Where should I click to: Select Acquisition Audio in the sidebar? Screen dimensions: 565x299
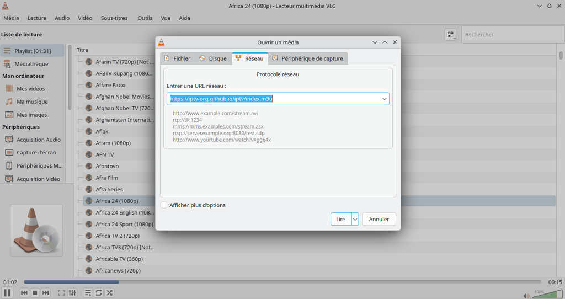point(33,140)
